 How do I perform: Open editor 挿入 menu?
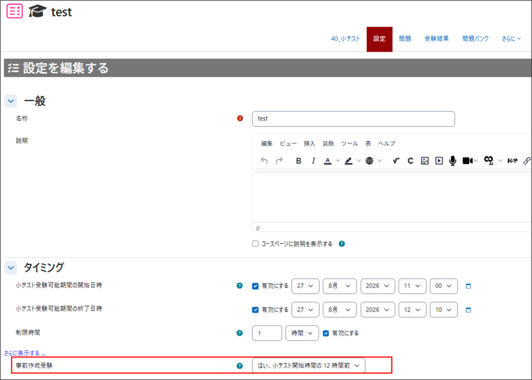click(x=310, y=143)
